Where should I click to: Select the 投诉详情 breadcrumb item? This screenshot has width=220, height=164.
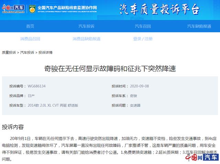[x=45, y=52]
